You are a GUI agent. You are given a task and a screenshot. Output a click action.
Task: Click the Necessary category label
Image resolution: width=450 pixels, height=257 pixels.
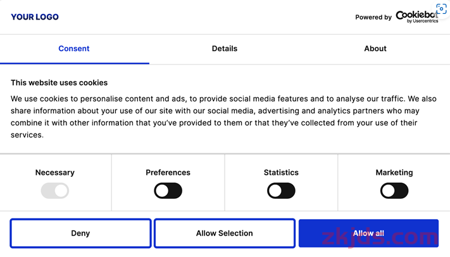[x=55, y=172]
